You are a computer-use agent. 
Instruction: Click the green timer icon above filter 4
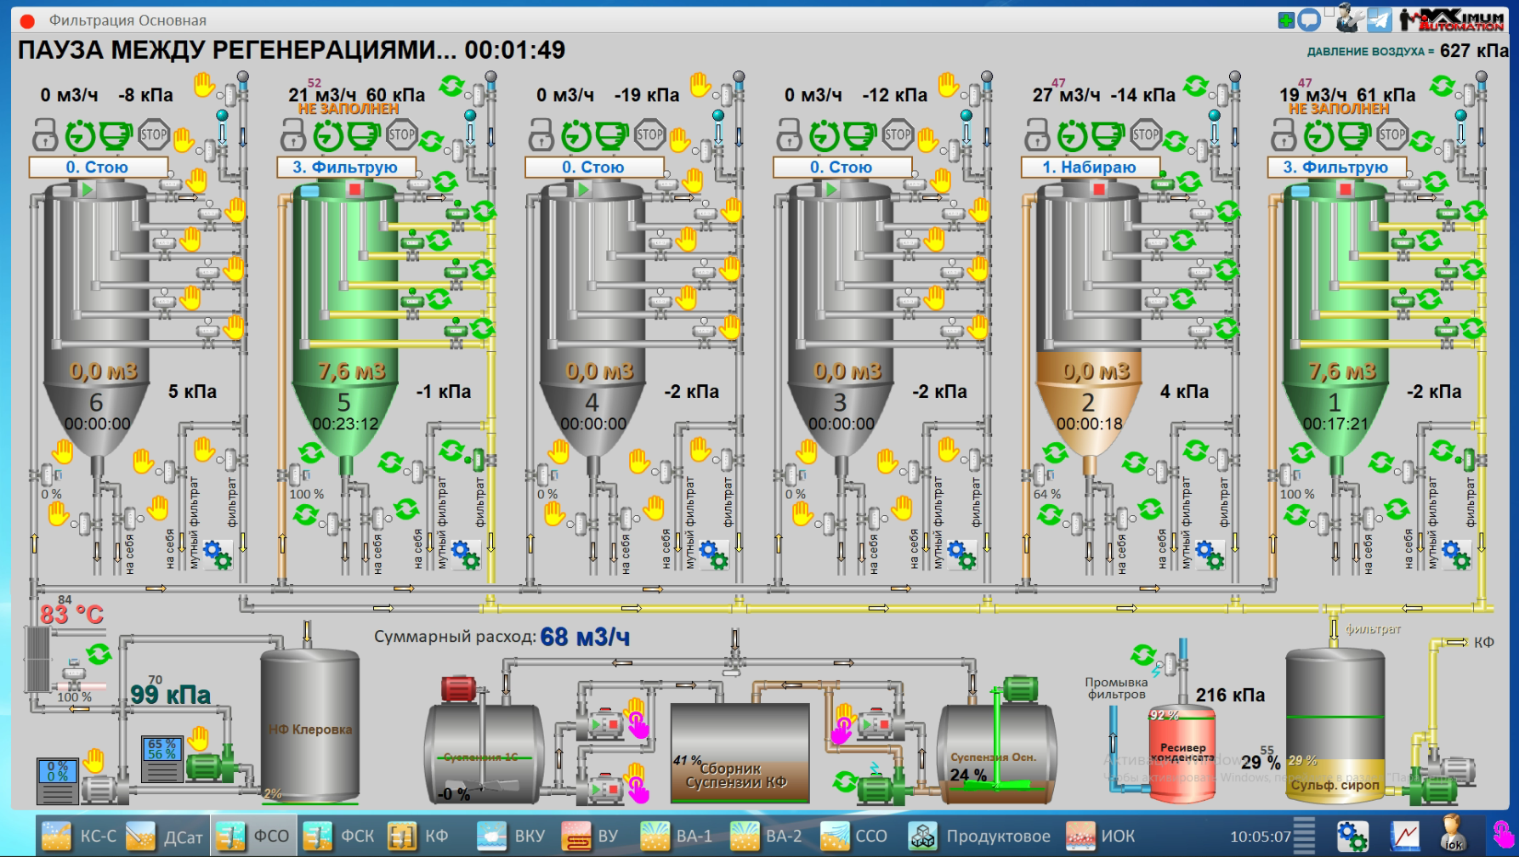point(575,134)
